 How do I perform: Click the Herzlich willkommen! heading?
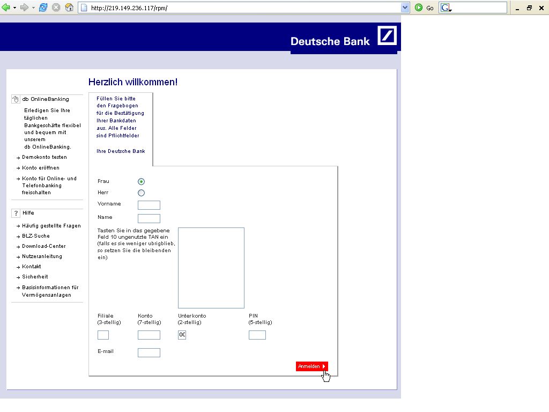tap(133, 82)
